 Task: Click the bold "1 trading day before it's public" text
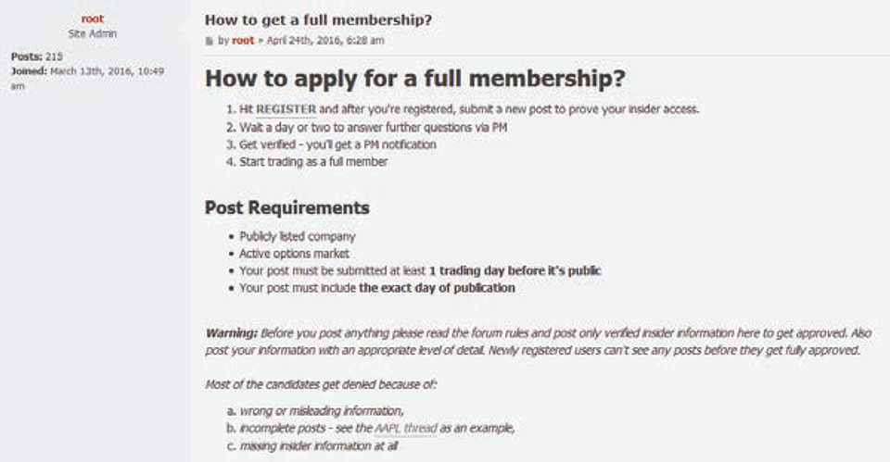[515, 270]
